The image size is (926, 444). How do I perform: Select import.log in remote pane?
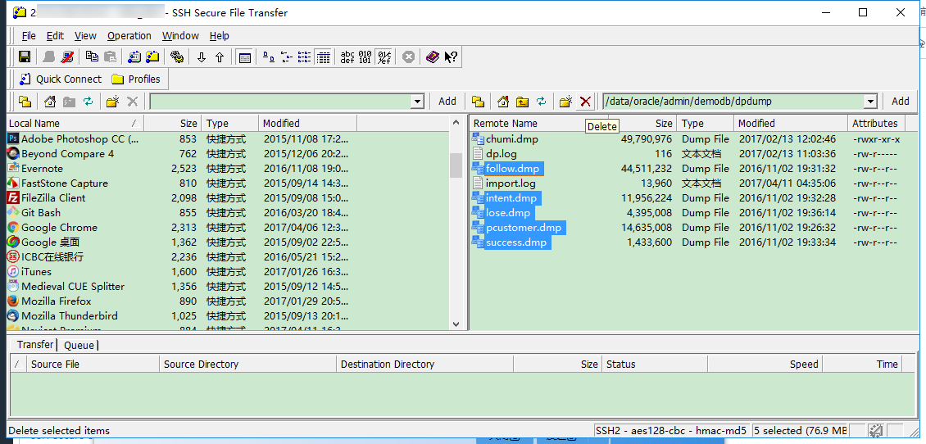(511, 183)
